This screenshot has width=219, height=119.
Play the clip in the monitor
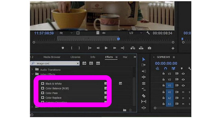[x=106, y=48]
